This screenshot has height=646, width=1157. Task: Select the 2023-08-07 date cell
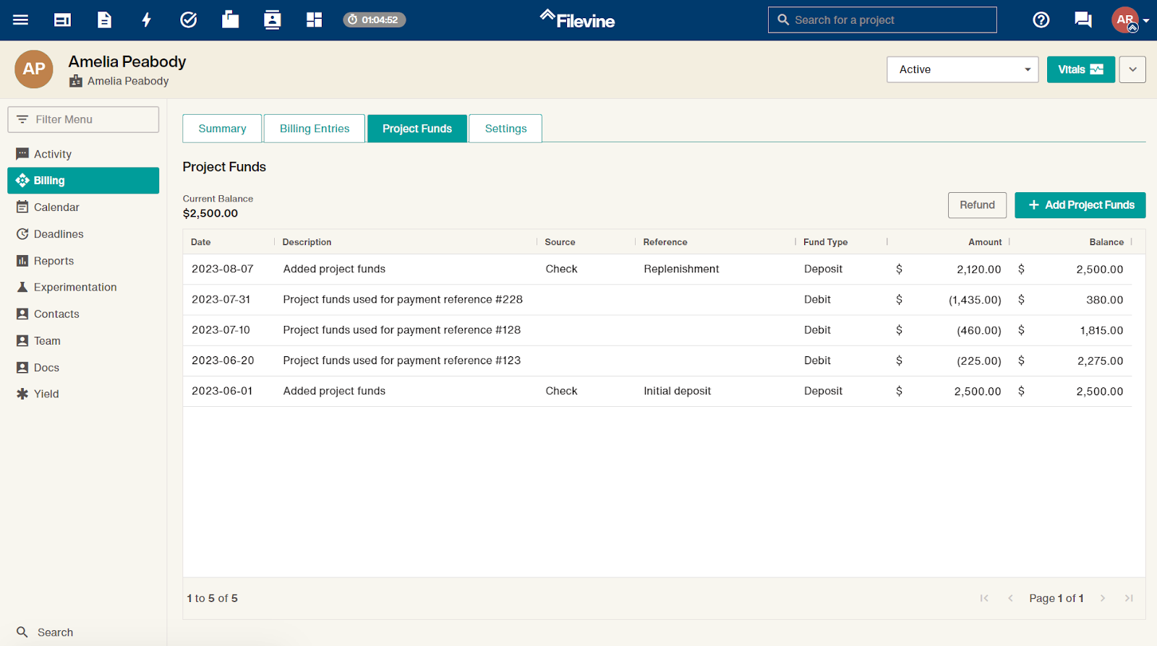click(223, 269)
